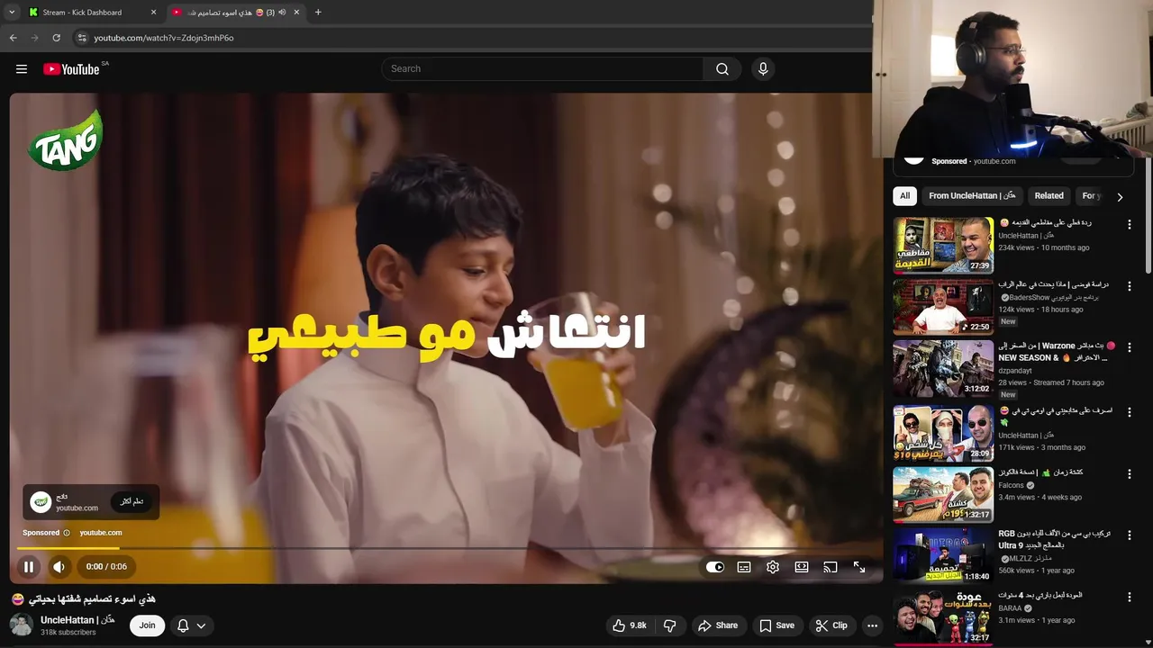Open the YouTube guide hamburger menu
The height and width of the screenshot is (648, 1153).
point(22,69)
